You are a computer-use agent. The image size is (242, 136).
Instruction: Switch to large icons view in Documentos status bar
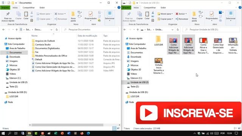[x=118, y=128]
